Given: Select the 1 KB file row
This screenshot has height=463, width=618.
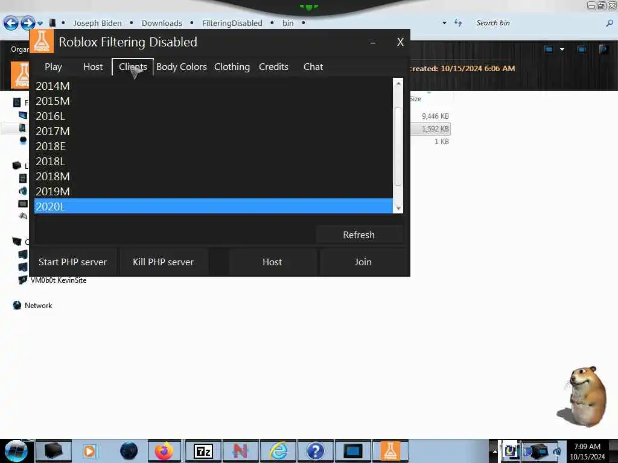Looking at the screenshot, I should click(441, 142).
